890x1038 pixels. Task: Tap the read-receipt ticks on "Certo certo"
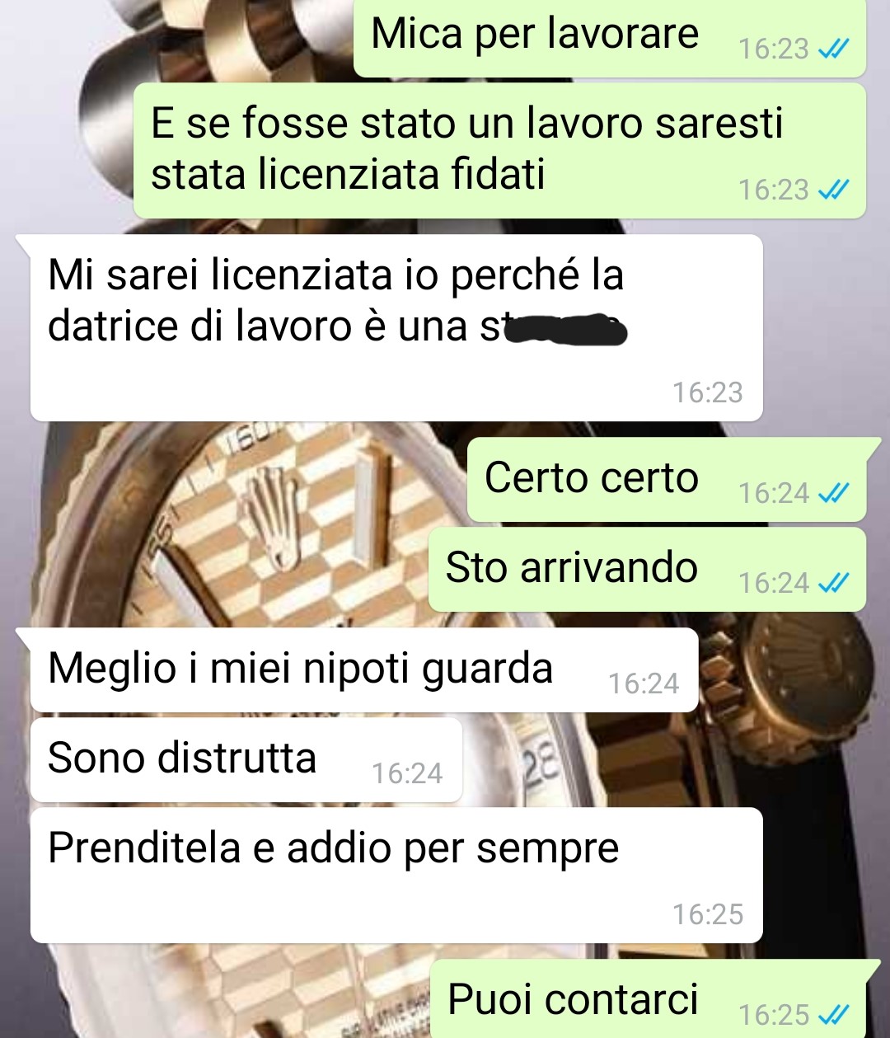point(833,493)
